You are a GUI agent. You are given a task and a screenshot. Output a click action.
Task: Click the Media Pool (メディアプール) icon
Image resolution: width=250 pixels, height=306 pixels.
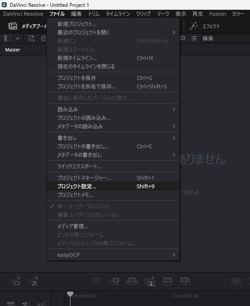[12, 26]
